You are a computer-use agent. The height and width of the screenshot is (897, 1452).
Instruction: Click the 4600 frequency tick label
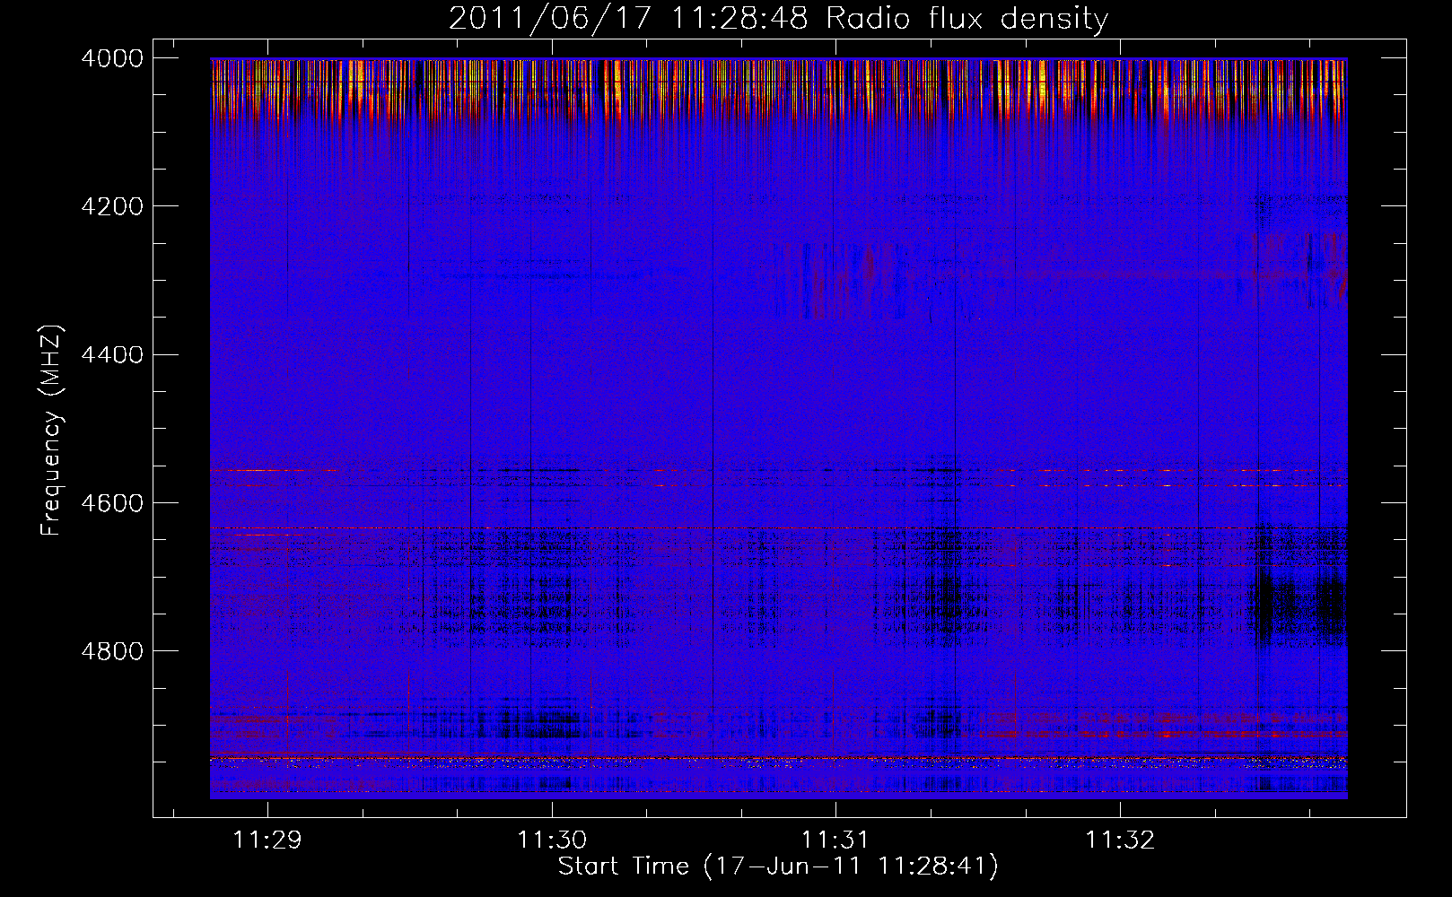pos(112,502)
